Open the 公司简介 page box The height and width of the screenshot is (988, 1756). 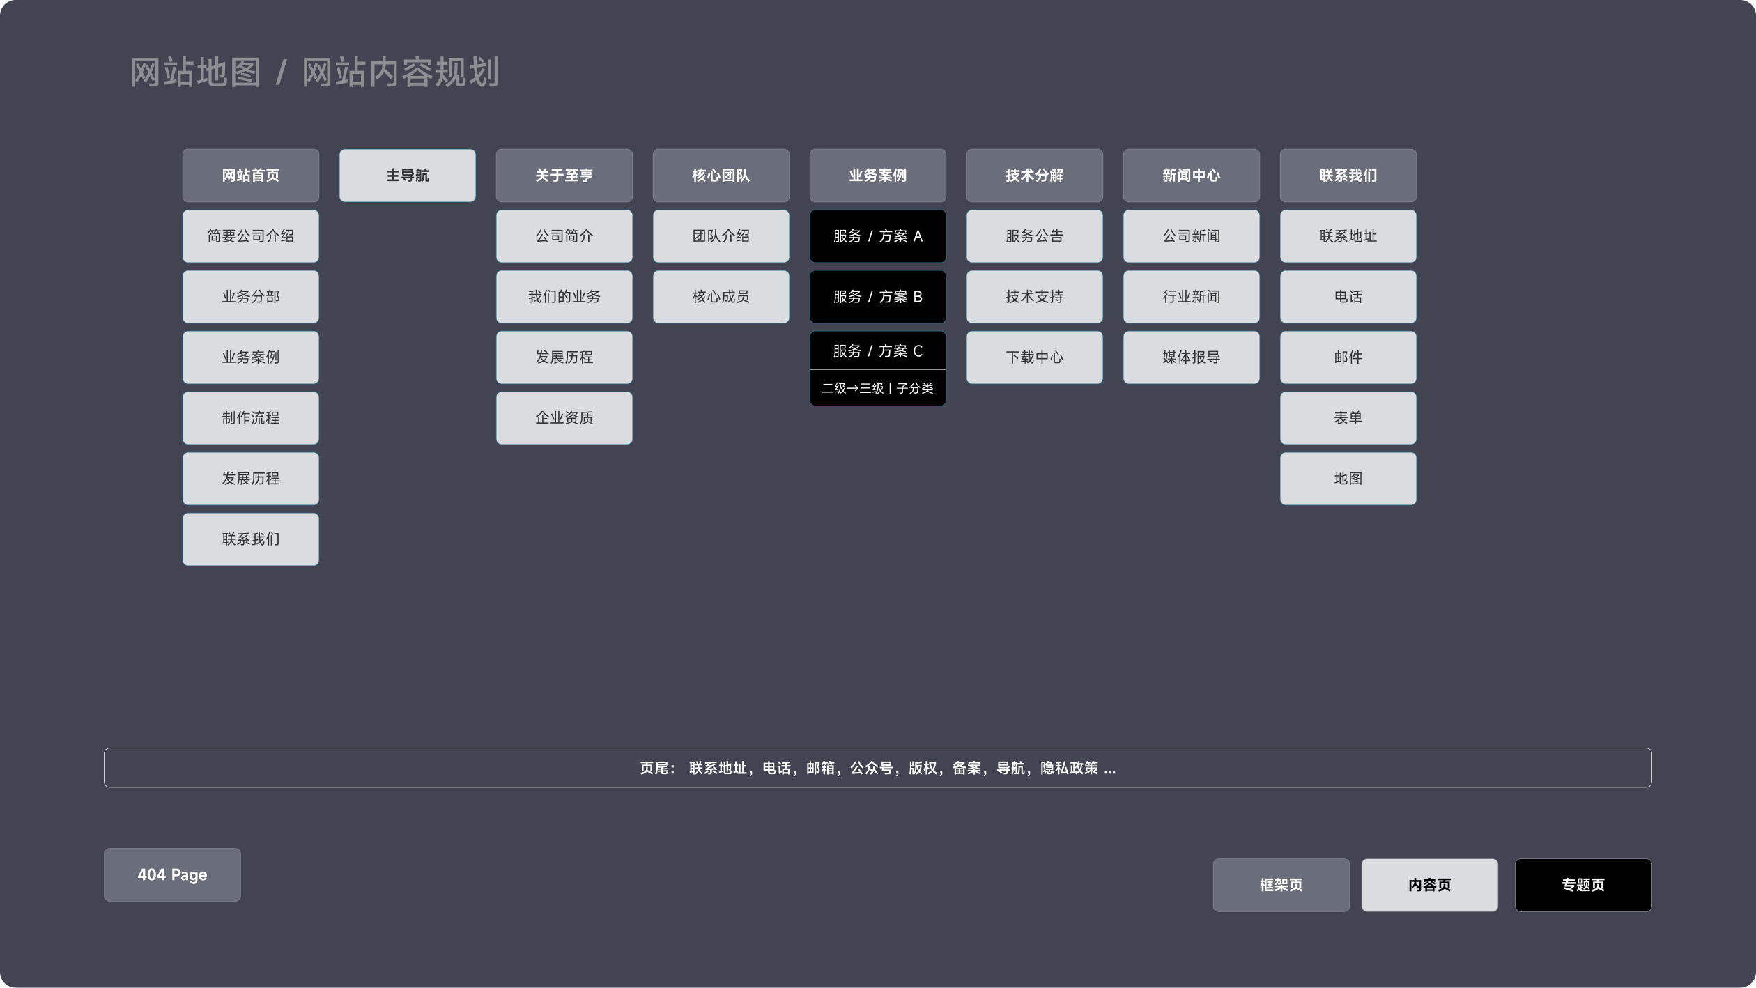coord(564,236)
